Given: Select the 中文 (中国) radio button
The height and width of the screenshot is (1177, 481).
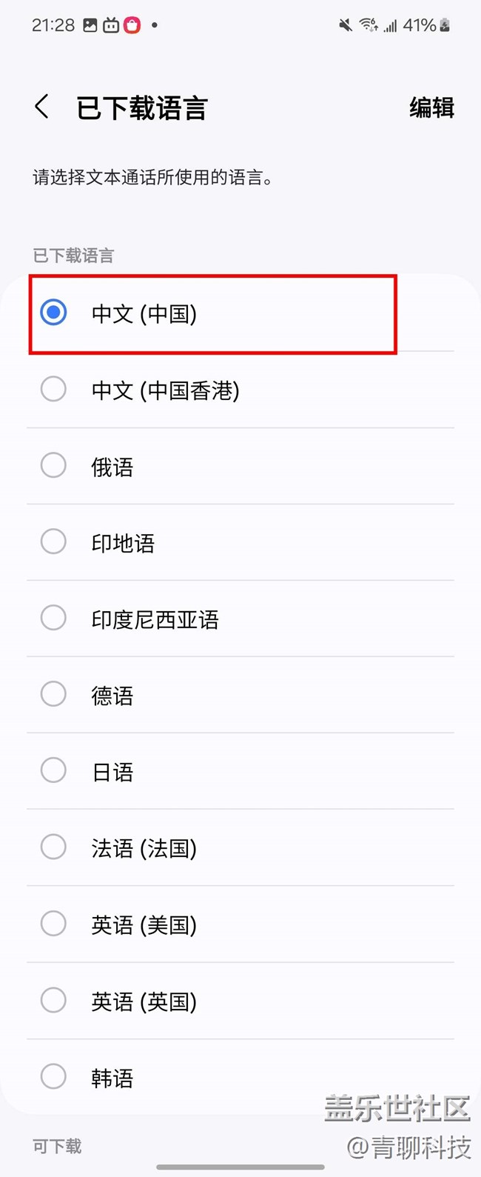Looking at the screenshot, I should coord(53,313).
